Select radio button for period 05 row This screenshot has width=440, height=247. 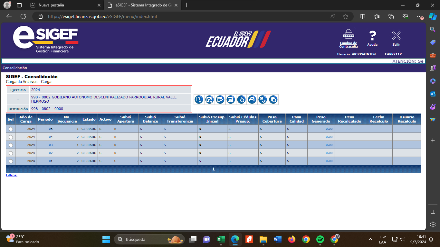pos(11,129)
